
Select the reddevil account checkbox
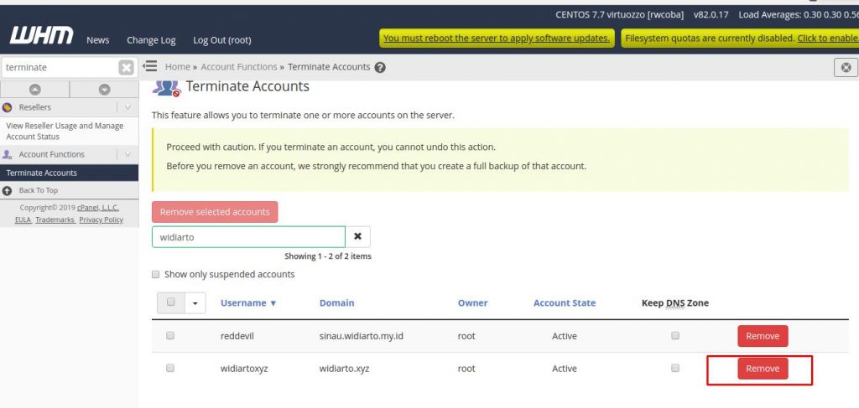coord(169,336)
